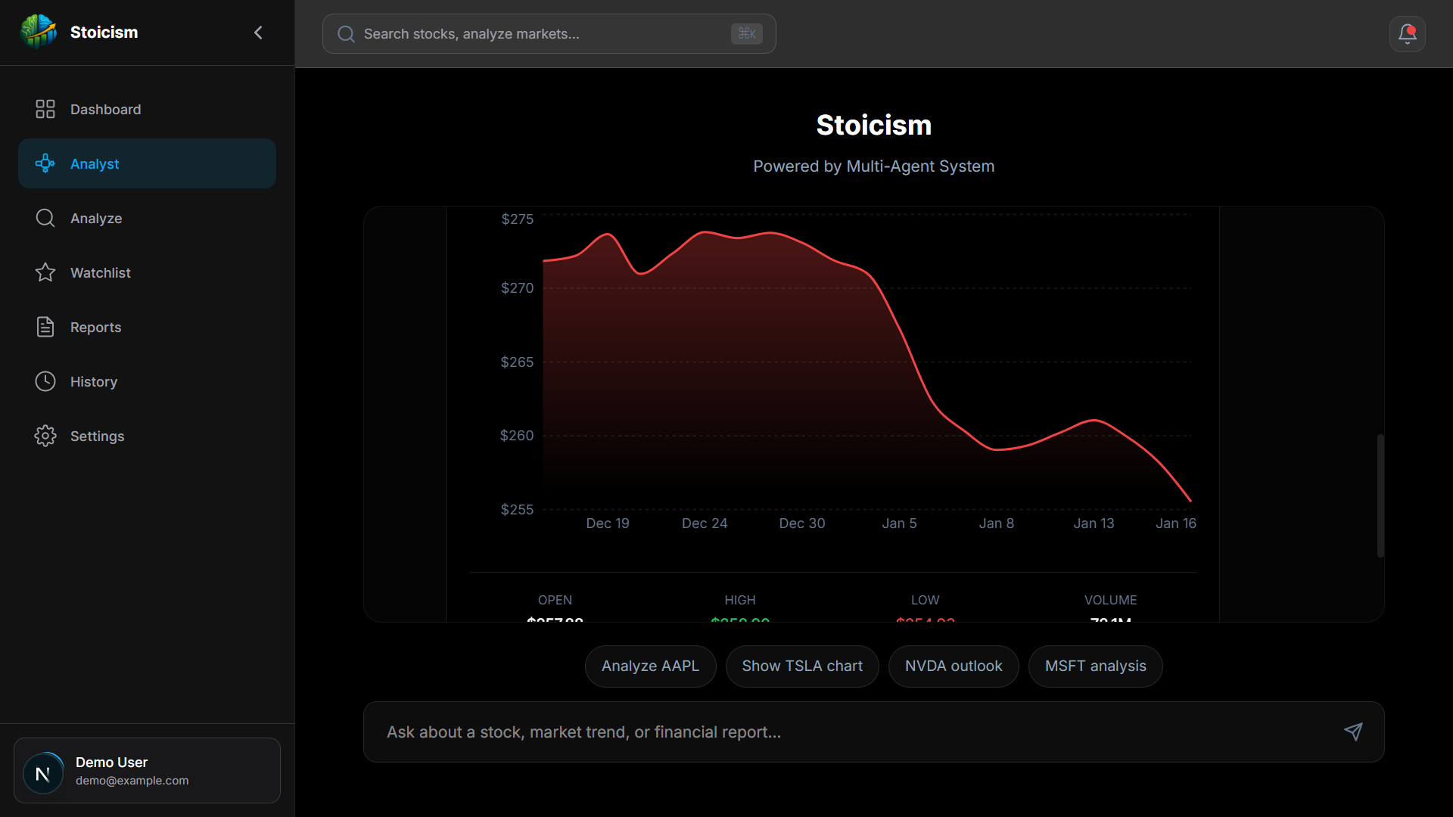
Task: Click the Analyze AAPL suggestion button
Action: click(x=650, y=666)
